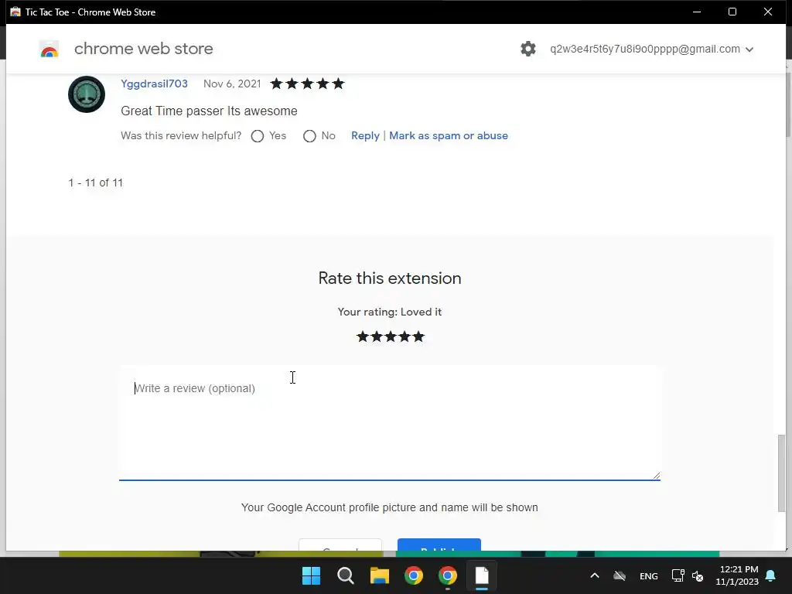Open the taskbar clock and date

(737, 575)
